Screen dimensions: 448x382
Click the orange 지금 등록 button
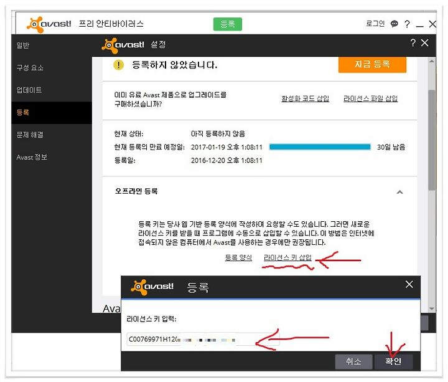pyautogui.click(x=372, y=64)
